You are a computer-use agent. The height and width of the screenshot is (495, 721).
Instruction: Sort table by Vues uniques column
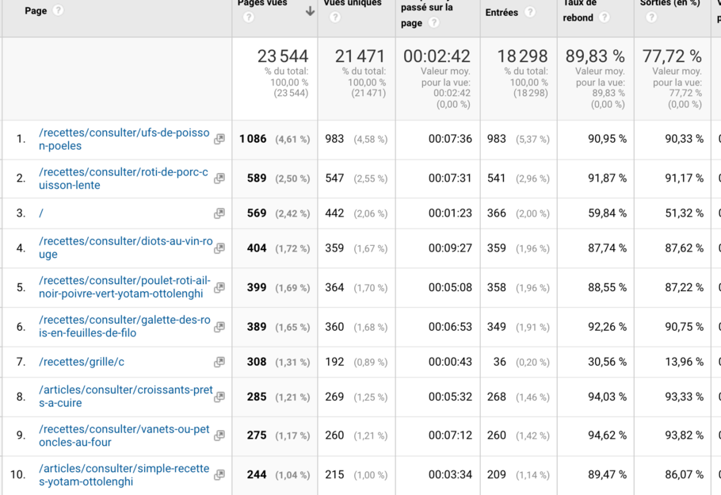click(352, 4)
